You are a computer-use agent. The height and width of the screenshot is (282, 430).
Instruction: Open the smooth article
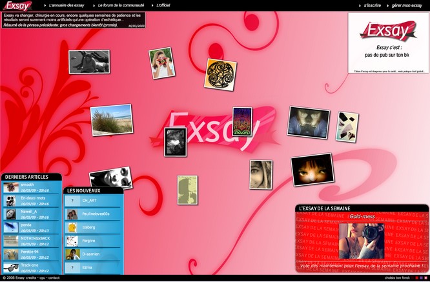pos(31,187)
